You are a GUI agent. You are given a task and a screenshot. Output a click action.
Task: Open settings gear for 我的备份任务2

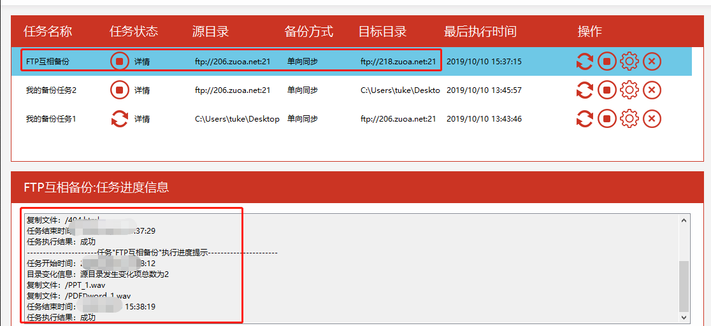[629, 90]
